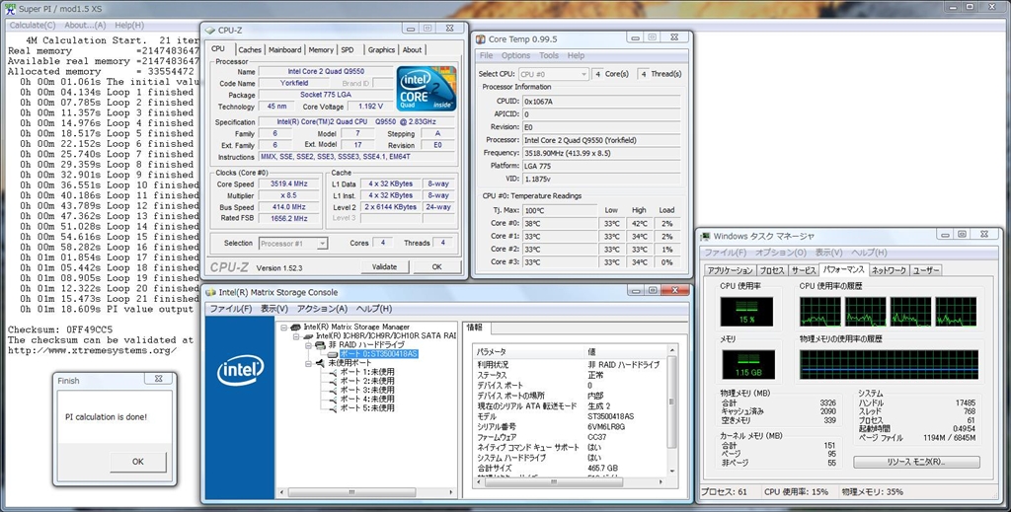Open About...(A) menu in Super PI
The image size is (1011, 512).
pos(85,25)
